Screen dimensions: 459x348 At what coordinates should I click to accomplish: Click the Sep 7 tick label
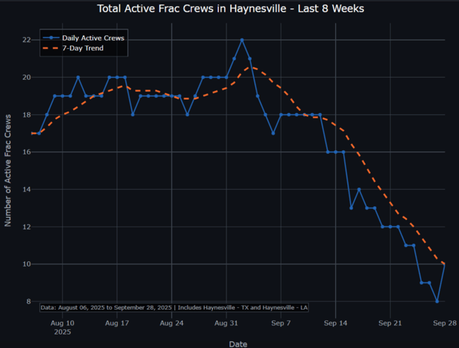281,322
